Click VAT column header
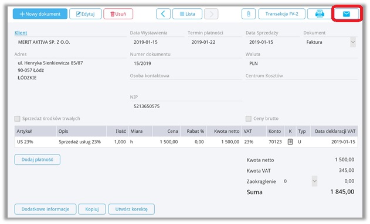This screenshot has width=370, height=224. pyautogui.click(x=254, y=131)
